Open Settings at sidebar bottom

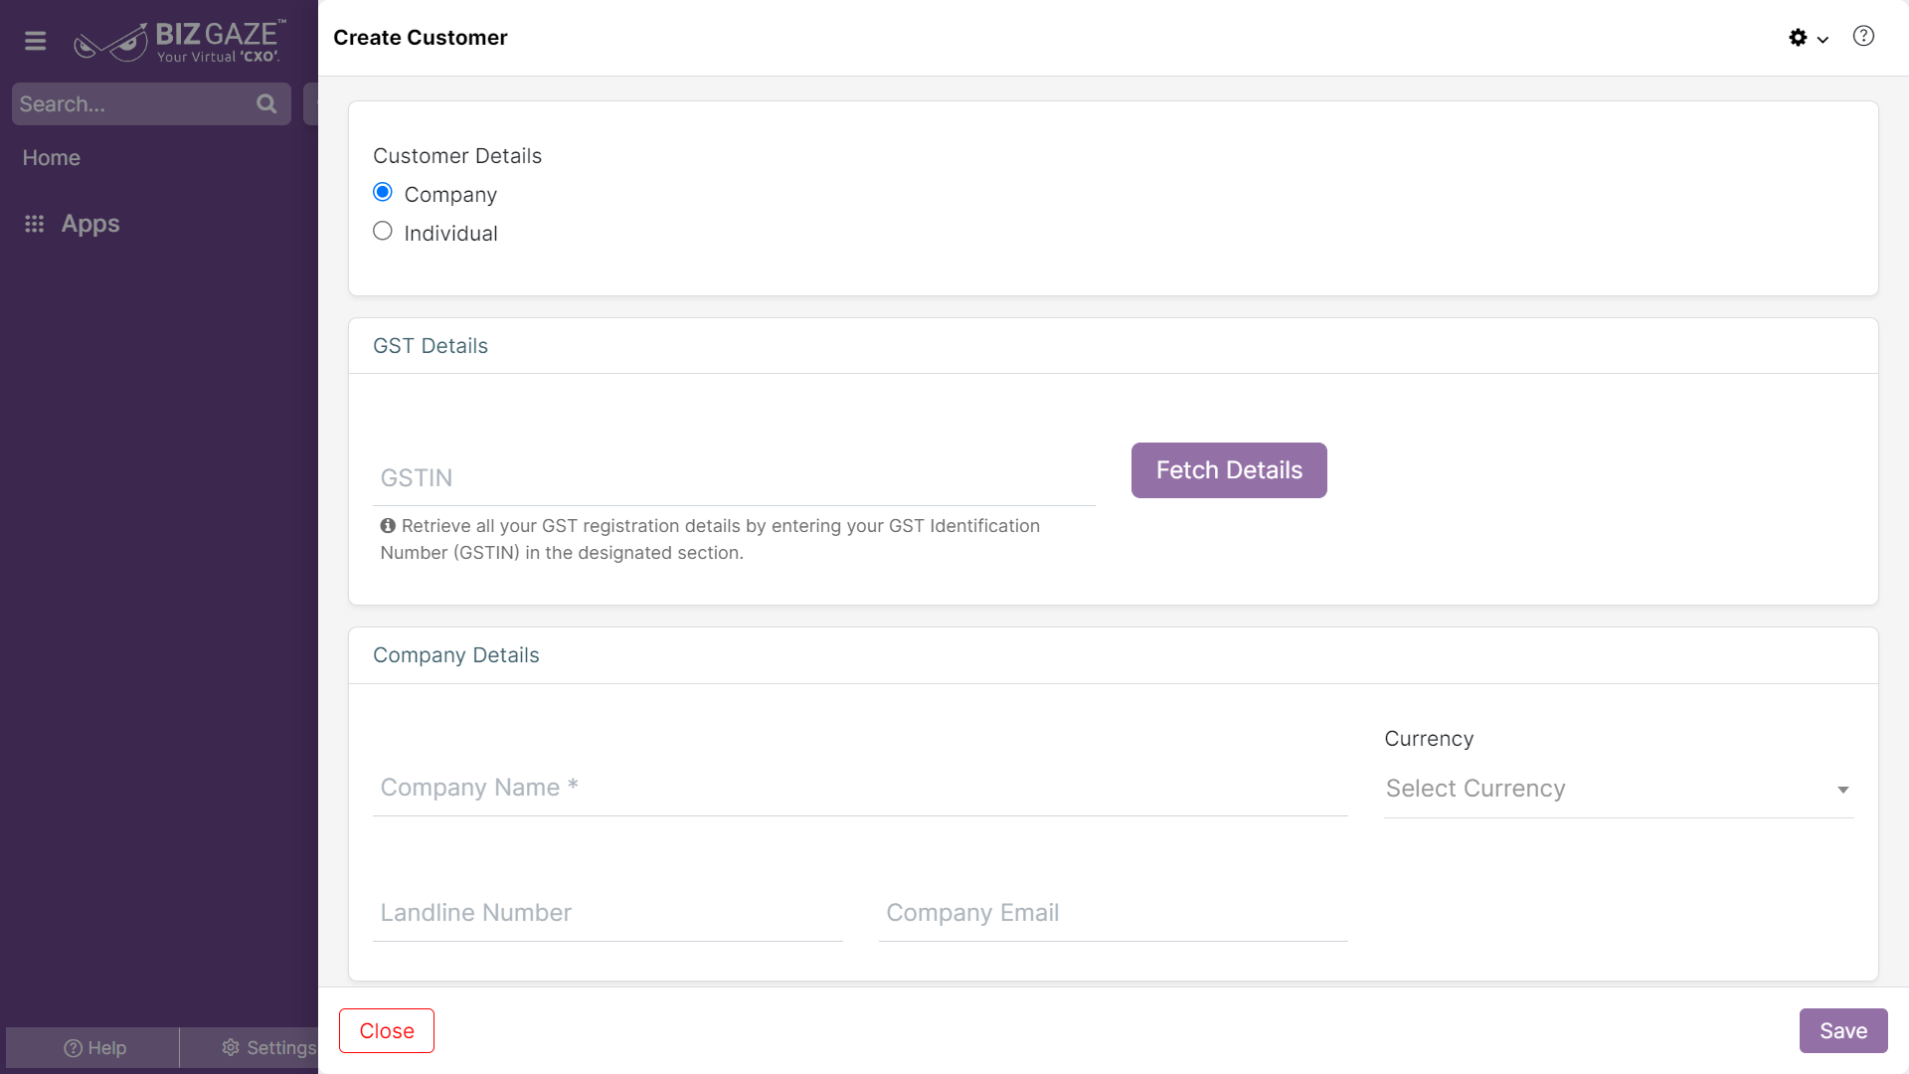tap(268, 1048)
